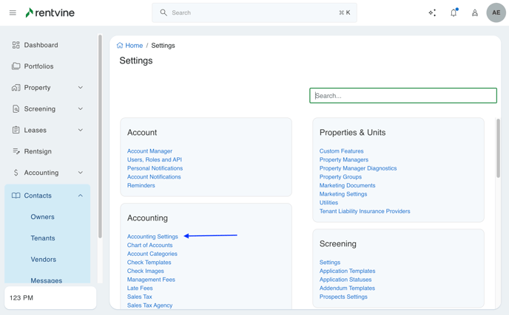Image resolution: width=509 pixels, height=315 pixels.
Task: Expand the Screening menu chevron
Action: tap(81, 109)
